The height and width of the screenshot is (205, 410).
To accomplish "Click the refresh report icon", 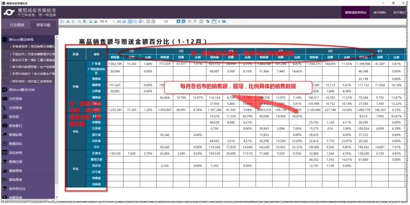I will click(x=208, y=21).
